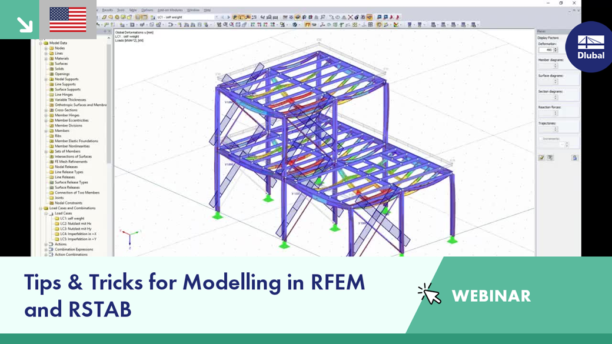
Task: Expand the Lines tree item
Action: click(x=46, y=54)
